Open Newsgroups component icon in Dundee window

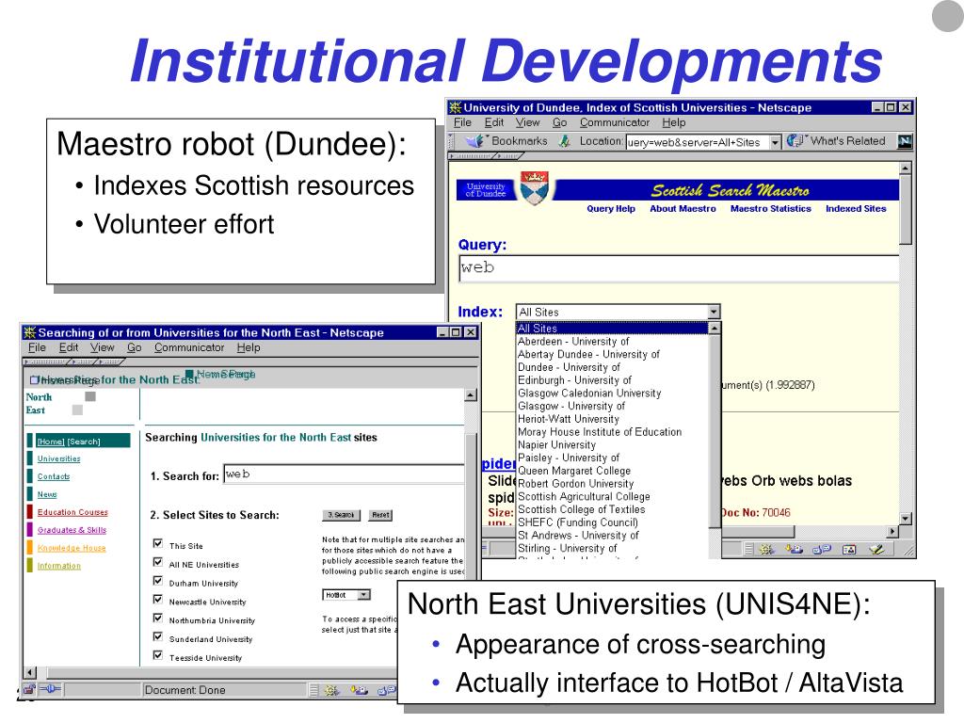click(x=821, y=549)
